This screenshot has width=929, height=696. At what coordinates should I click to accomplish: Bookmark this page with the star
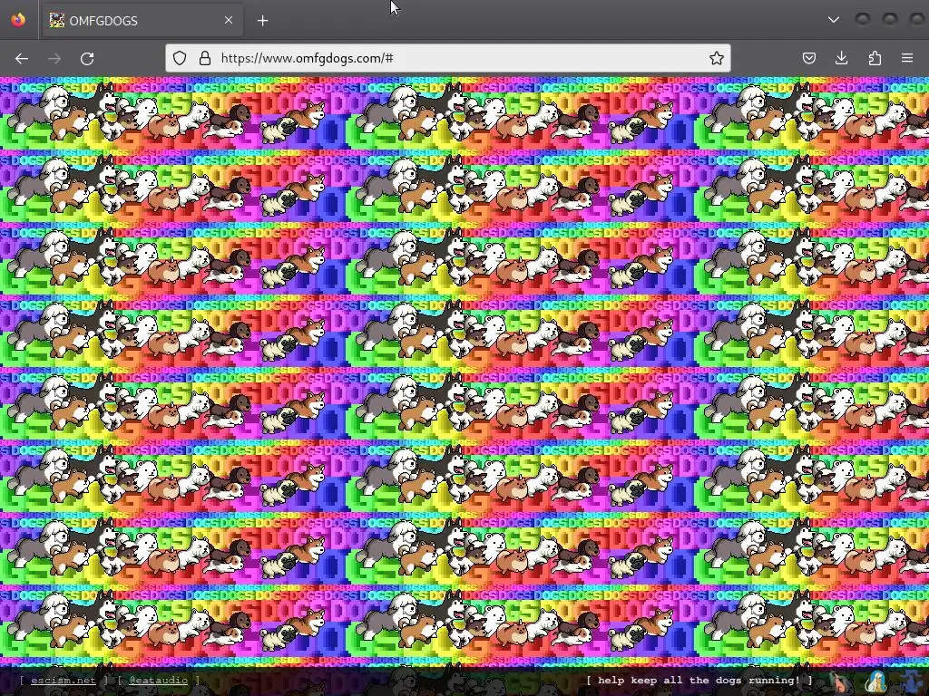717,58
